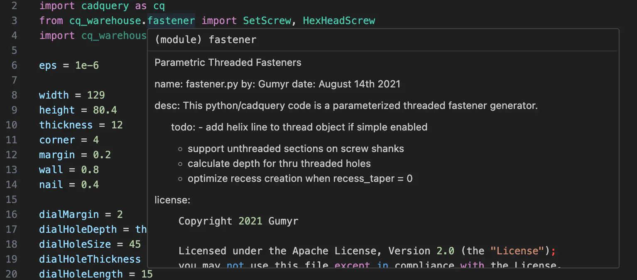The height and width of the screenshot is (280, 637).
Task: Place cursor on the thickness variable on line 10
Action: coord(66,125)
